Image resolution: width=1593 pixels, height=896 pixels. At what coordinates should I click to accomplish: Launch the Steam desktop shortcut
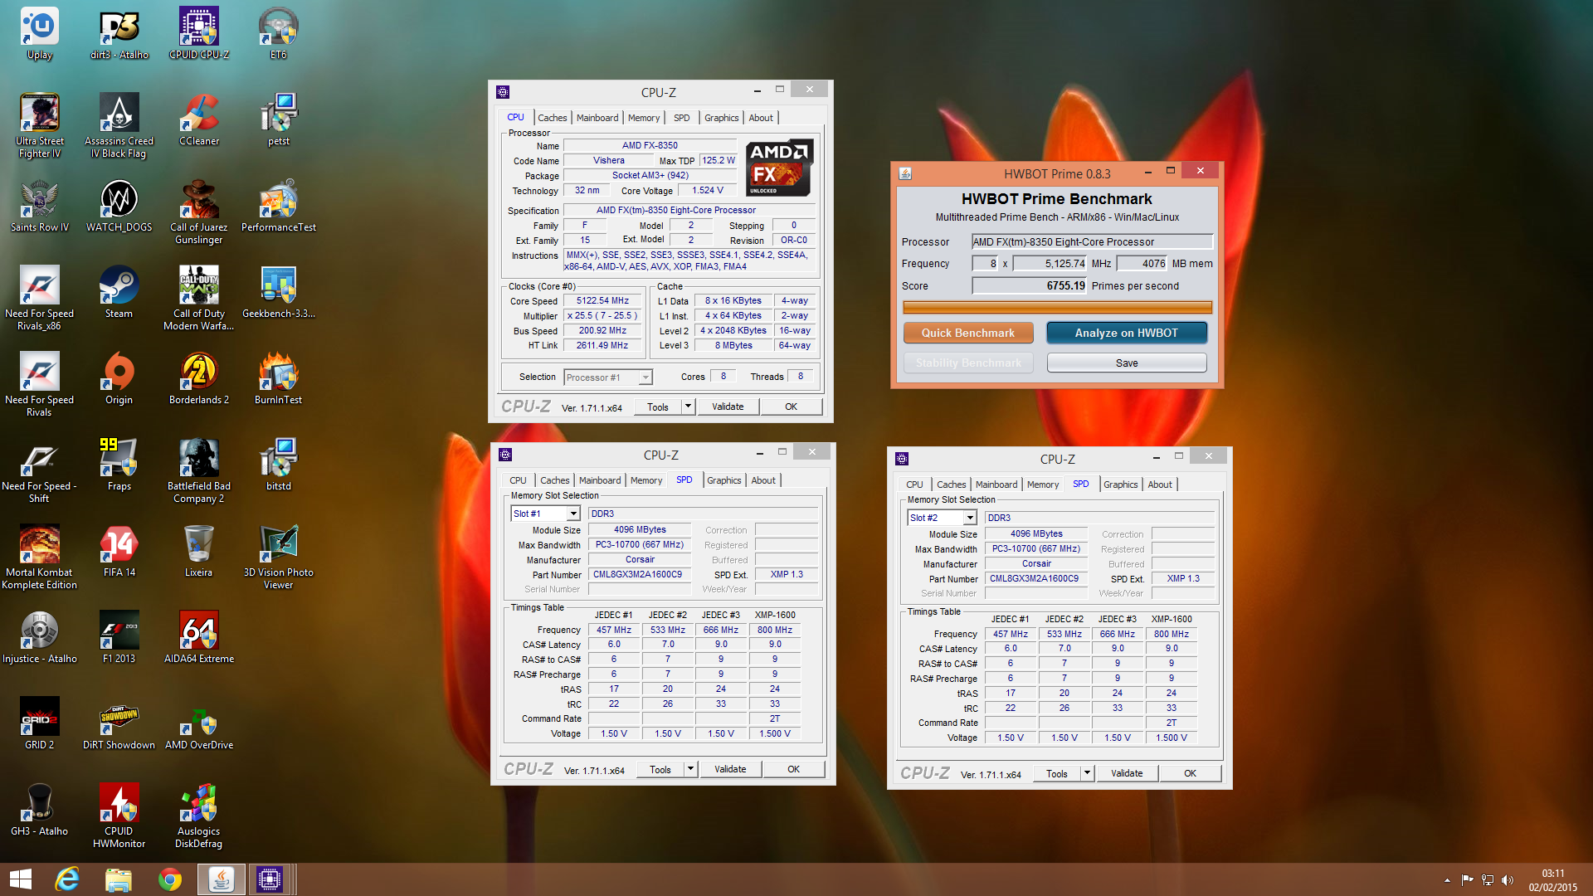click(x=119, y=293)
